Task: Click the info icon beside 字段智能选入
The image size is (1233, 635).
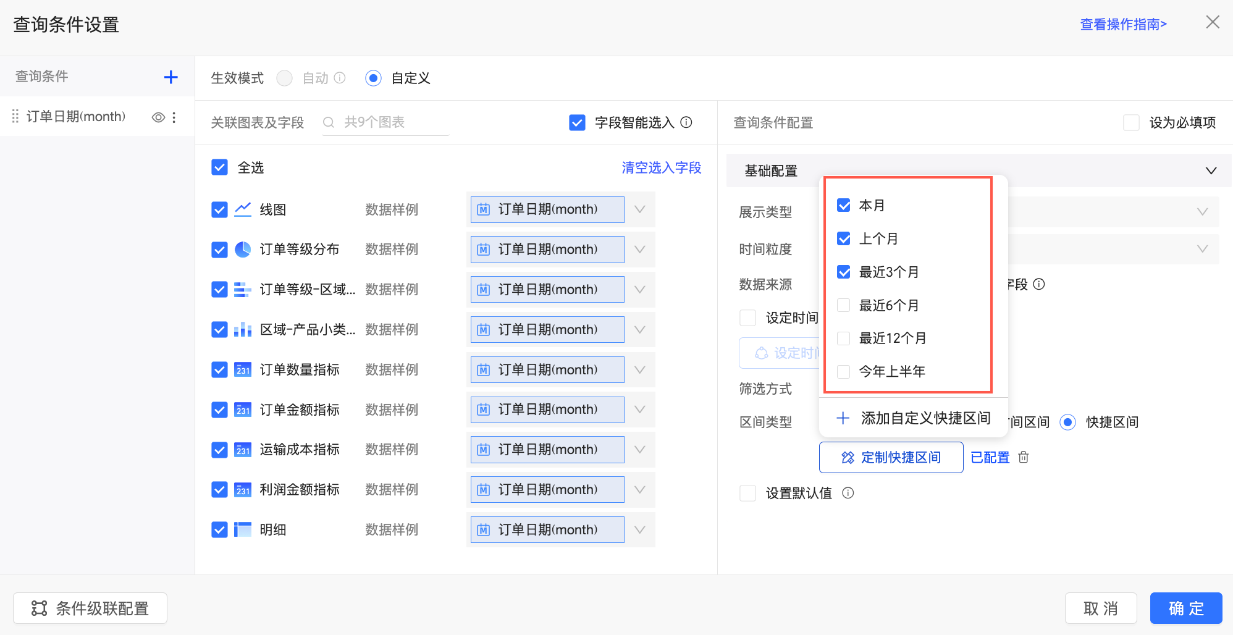Action: [686, 122]
